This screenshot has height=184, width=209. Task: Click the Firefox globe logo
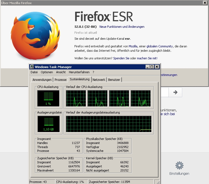[x=35, y=36]
